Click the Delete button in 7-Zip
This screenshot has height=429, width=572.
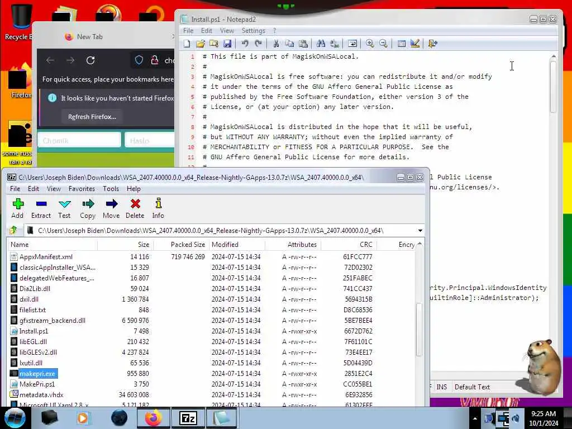(x=135, y=209)
